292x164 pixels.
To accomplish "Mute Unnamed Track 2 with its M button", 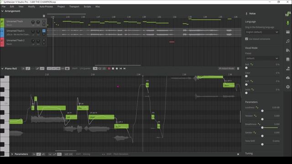I will 44,40.
